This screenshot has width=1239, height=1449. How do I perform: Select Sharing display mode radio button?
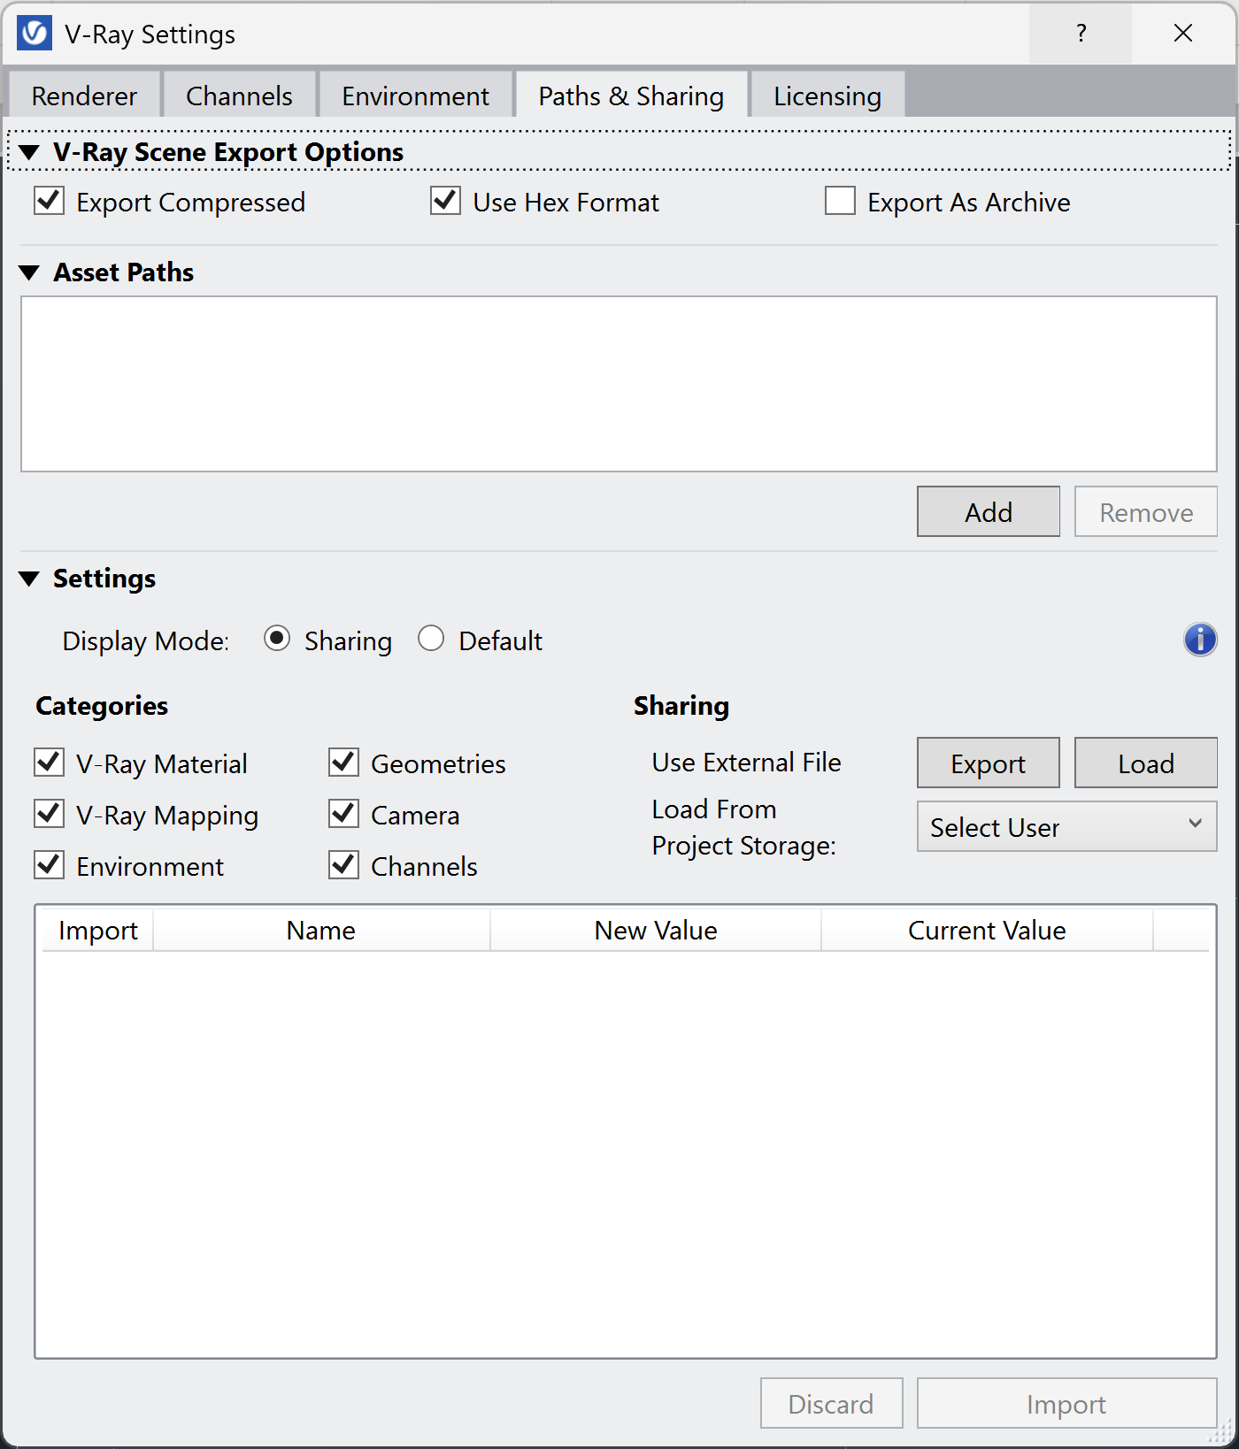point(277,639)
